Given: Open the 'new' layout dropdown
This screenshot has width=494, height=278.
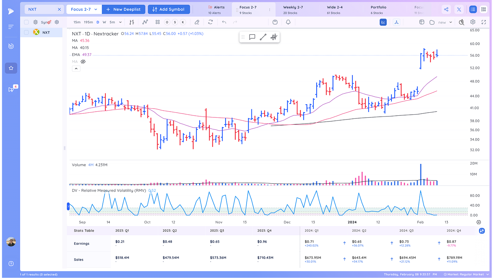Looking at the screenshot, I should click(x=445, y=22).
